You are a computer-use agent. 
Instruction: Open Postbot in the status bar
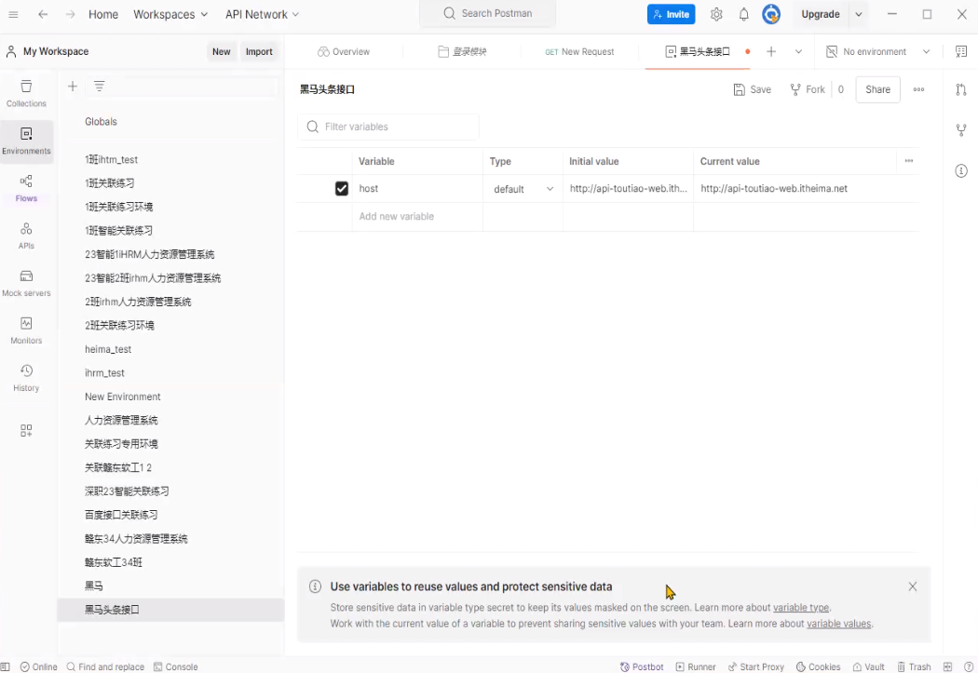click(x=642, y=666)
